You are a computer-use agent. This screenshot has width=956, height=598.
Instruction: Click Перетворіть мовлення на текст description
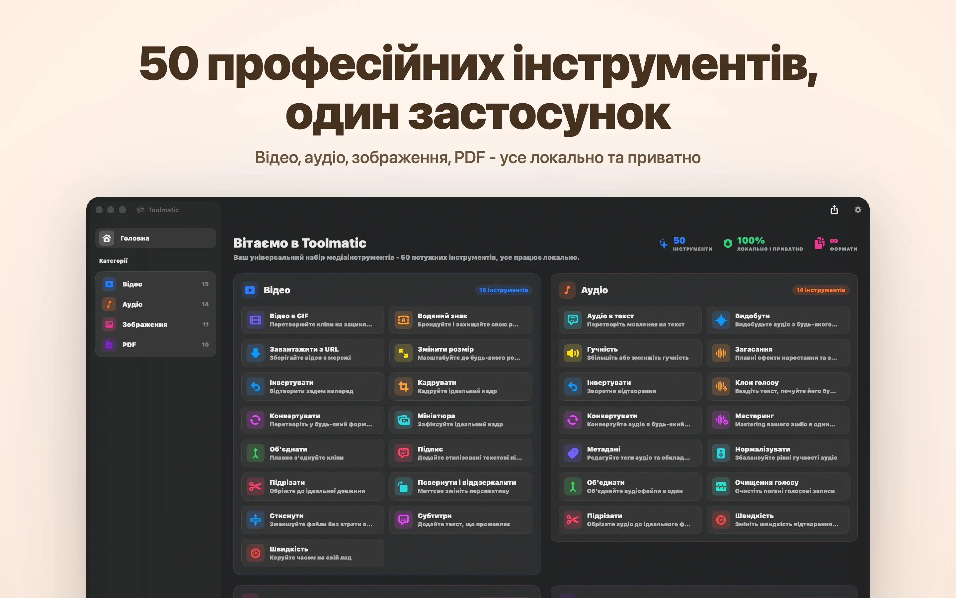[636, 324]
